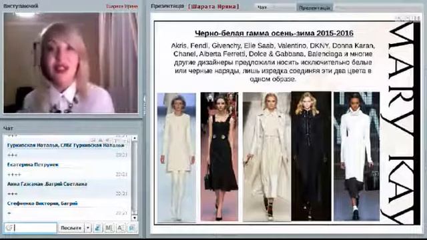Screen dimensions: 427x240
Task: Click the last runway photo with the white turtleneck coat
Action: tap(356, 157)
